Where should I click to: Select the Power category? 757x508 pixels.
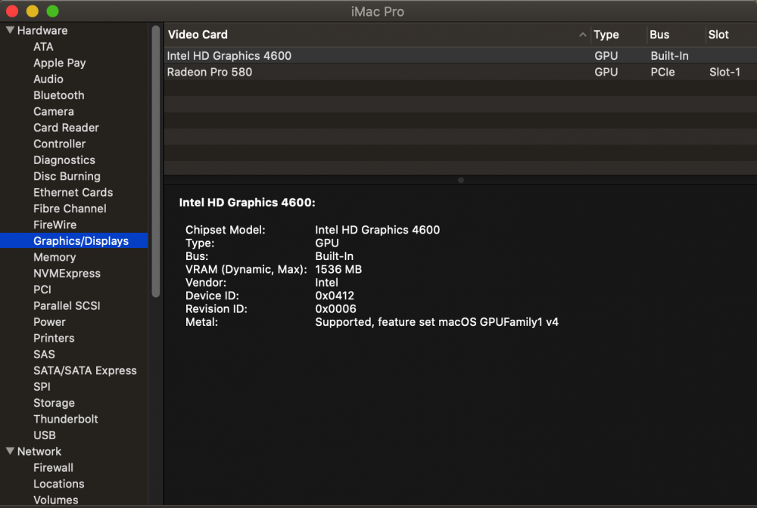pos(49,321)
